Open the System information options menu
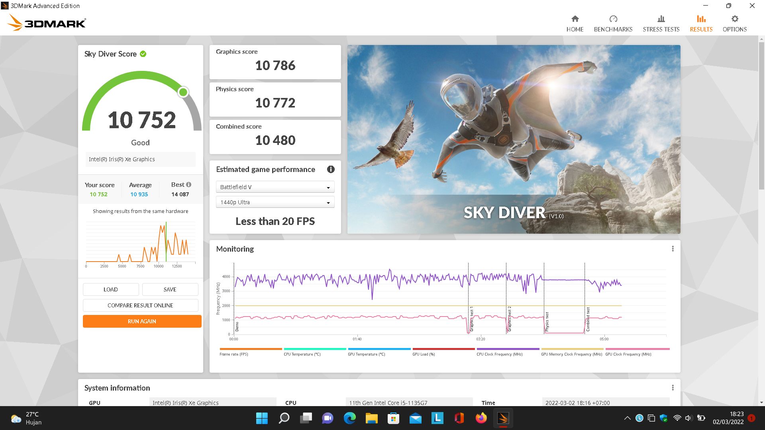Screen dimensions: 765x430 tap(673, 388)
